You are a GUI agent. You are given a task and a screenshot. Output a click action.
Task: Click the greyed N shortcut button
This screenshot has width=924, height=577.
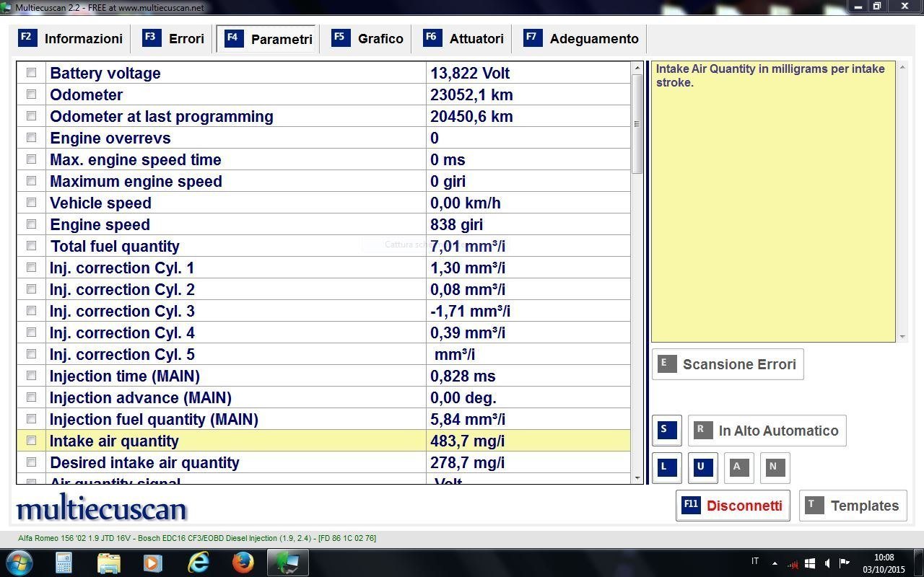click(775, 467)
